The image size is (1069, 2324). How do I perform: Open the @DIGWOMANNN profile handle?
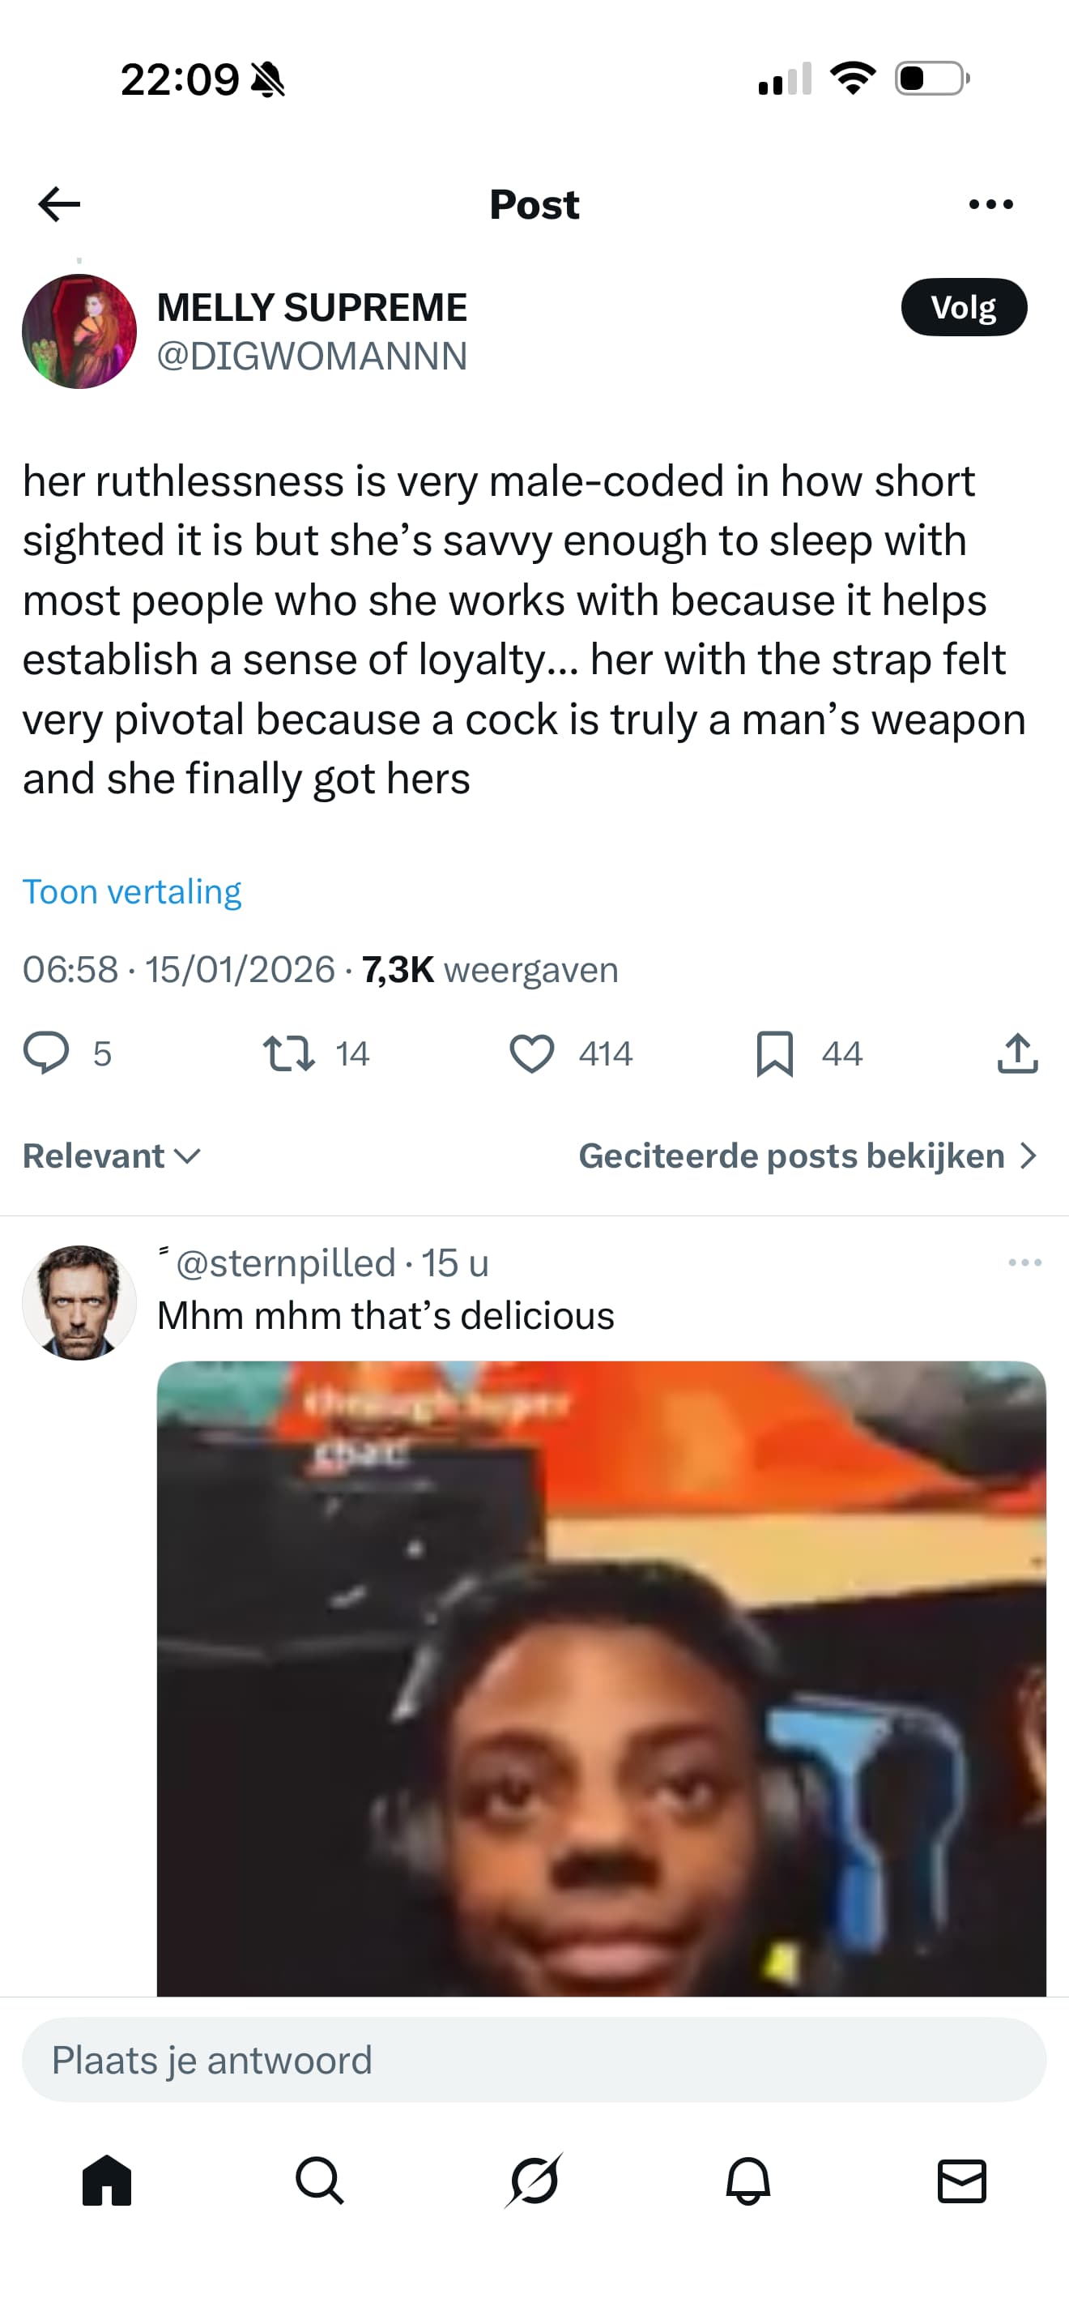pos(312,357)
